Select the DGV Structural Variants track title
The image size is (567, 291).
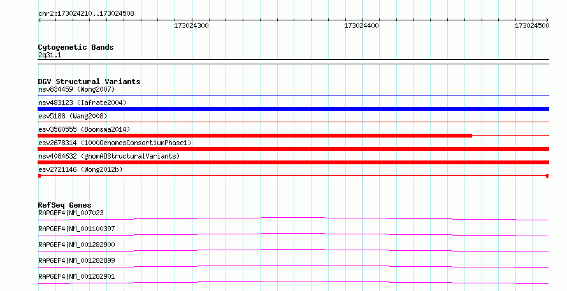pyautogui.click(x=89, y=82)
